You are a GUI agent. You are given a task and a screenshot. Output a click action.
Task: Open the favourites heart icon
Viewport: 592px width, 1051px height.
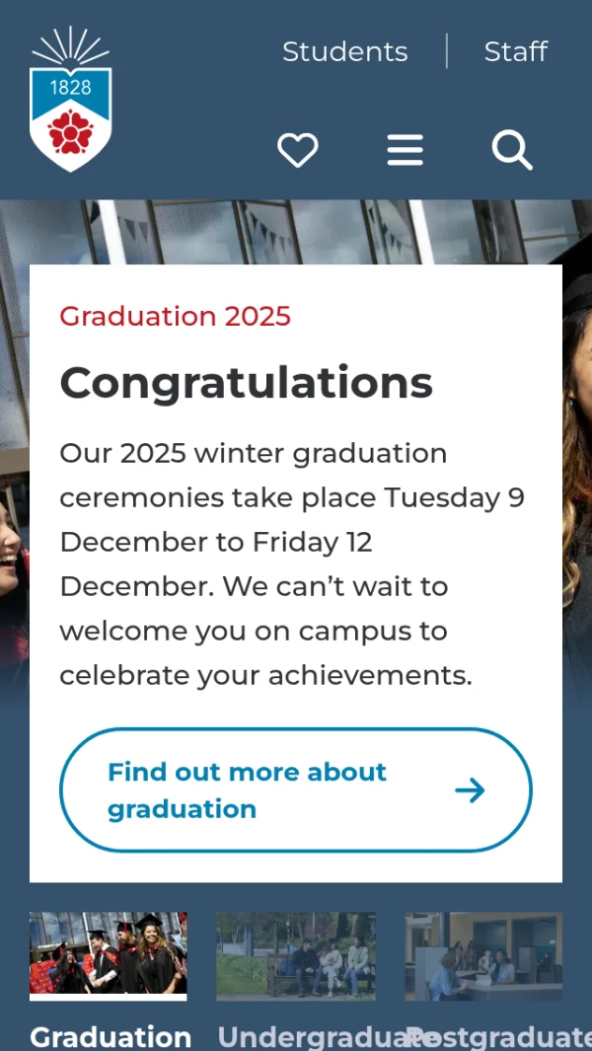pos(297,150)
